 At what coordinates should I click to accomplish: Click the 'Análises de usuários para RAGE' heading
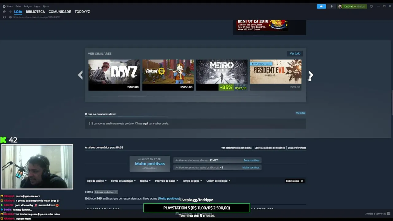pyautogui.click(x=104, y=147)
